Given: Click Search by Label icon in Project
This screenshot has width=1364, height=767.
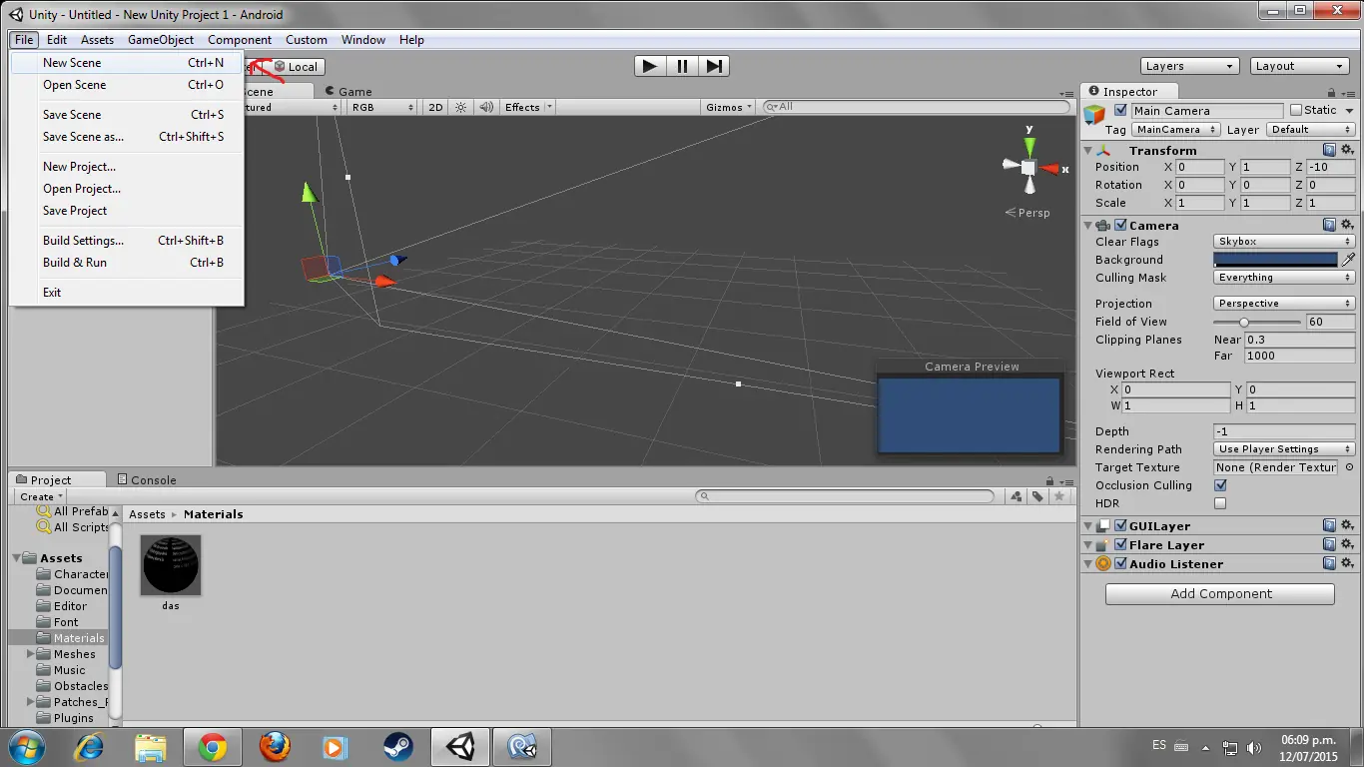Looking at the screenshot, I should [x=1038, y=496].
